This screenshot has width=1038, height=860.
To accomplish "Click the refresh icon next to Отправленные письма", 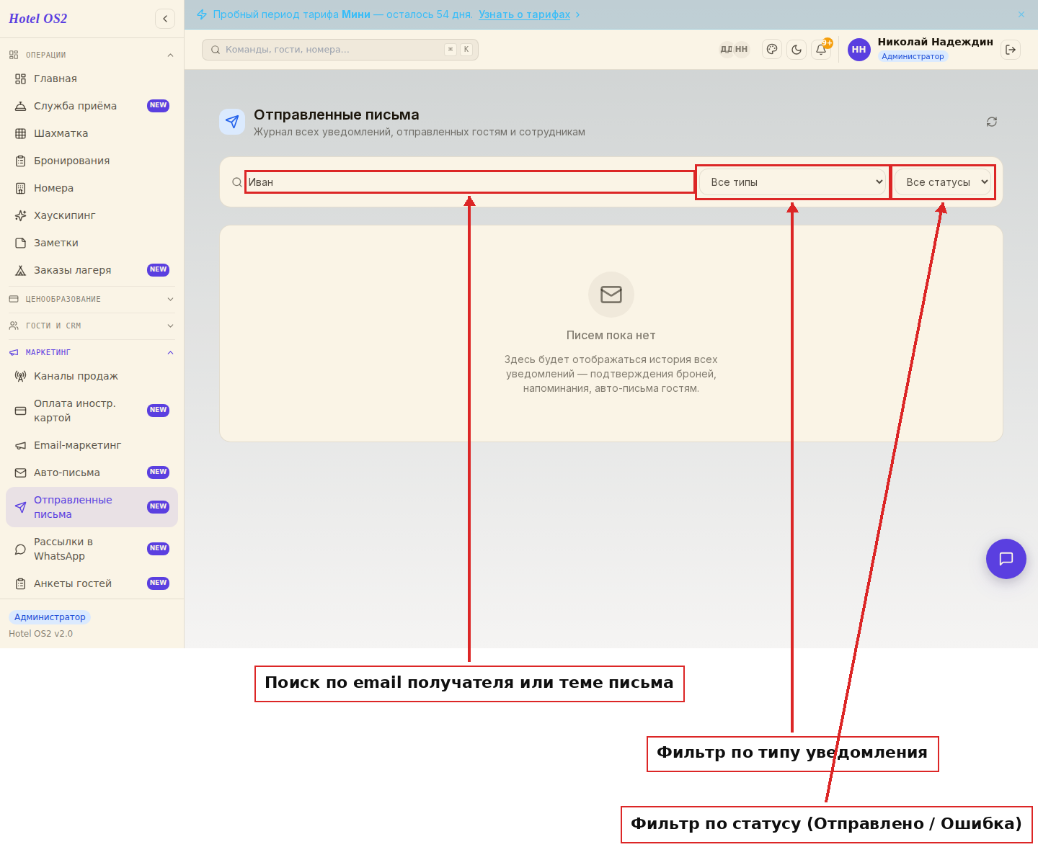I will coord(992,122).
